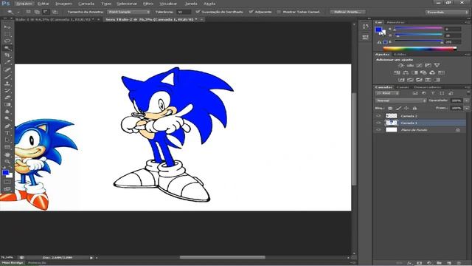Select the Camada 2 layer thumbnail
Viewport: 472px width, 266px height.
click(x=392, y=116)
